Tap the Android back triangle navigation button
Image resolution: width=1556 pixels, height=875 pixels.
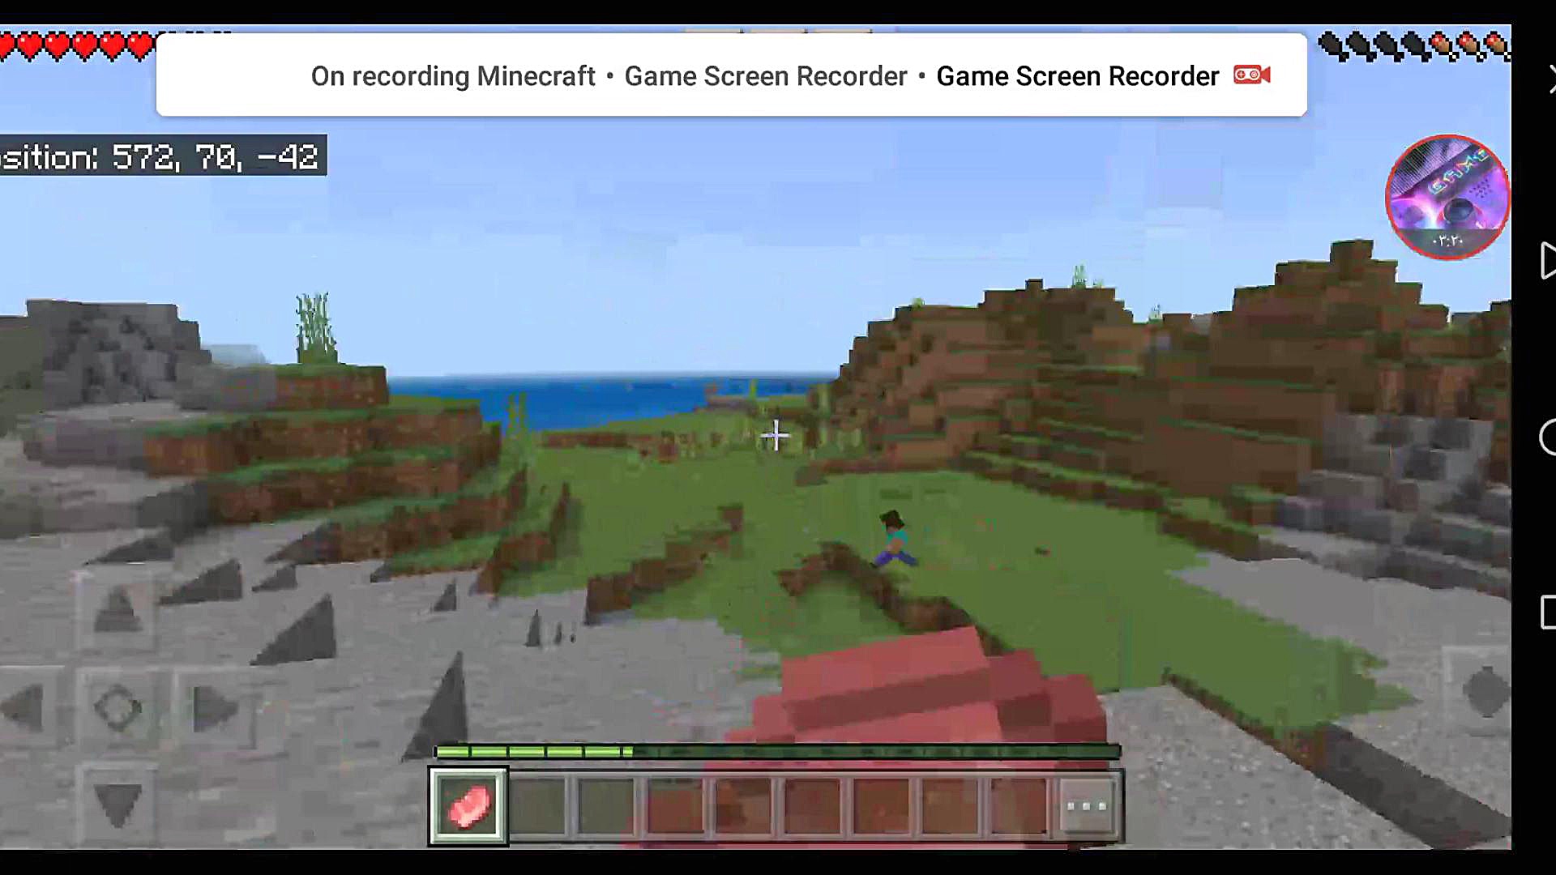pyautogui.click(x=1548, y=260)
